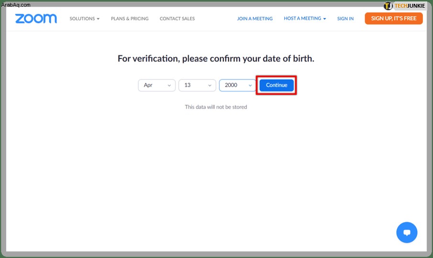This screenshot has height=258, width=433.
Task: Open the year dropdown showing 2000
Action: (x=237, y=85)
